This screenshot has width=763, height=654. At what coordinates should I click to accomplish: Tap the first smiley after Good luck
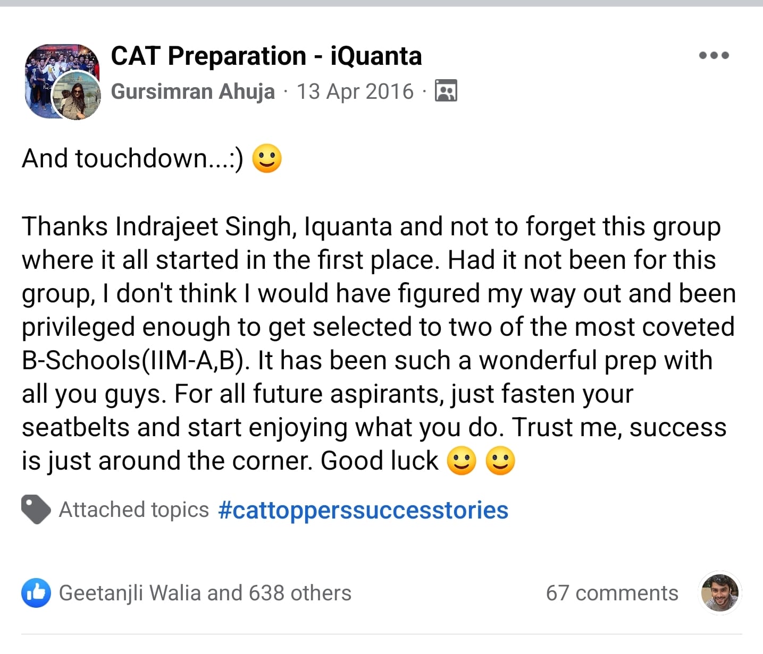tap(461, 461)
